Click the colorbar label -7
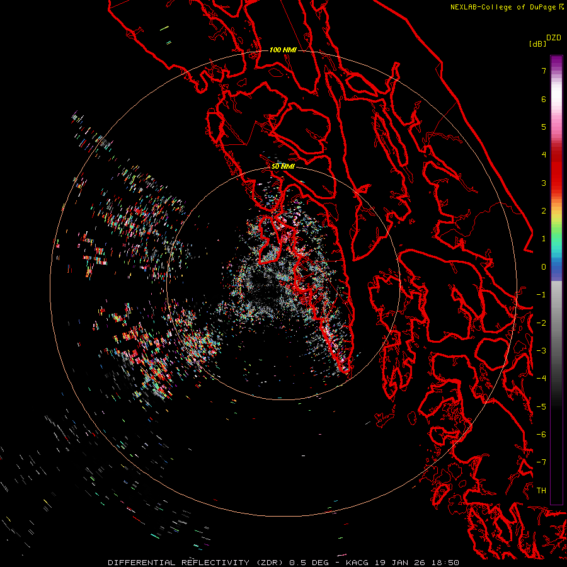Image resolution: width=567 pixels, height=567 pixels. coord(541,462)
